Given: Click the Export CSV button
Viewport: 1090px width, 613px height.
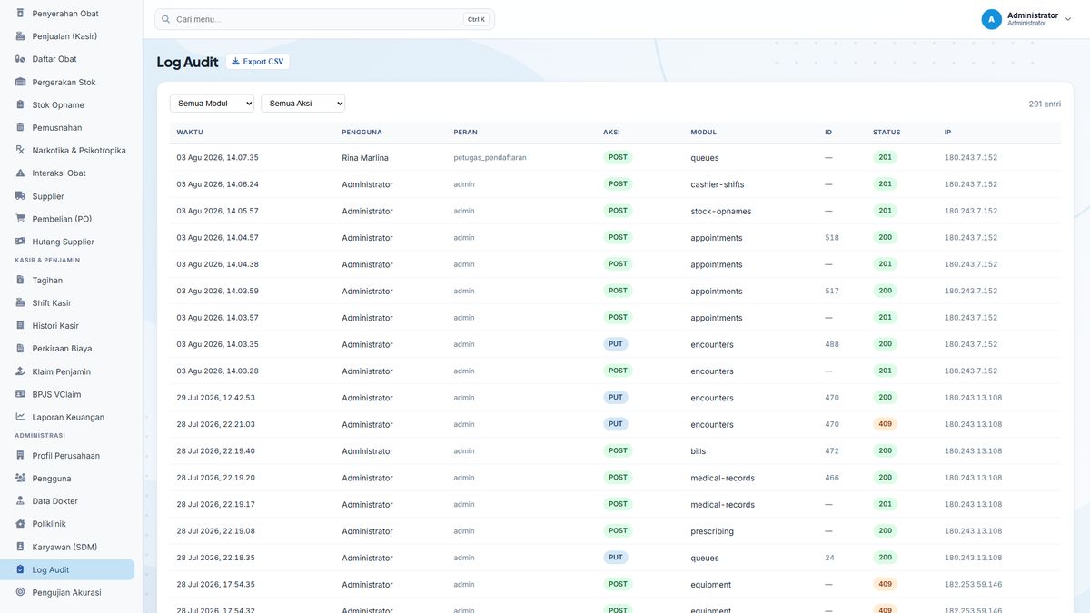Looking at the screenshot, I should (258, 62).
